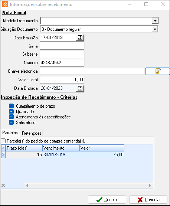
Task: Open the Data Entrada calendar picker
Action: (x=80, y=88)
